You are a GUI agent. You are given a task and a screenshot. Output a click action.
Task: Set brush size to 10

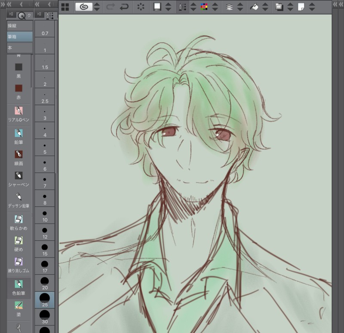45,215
